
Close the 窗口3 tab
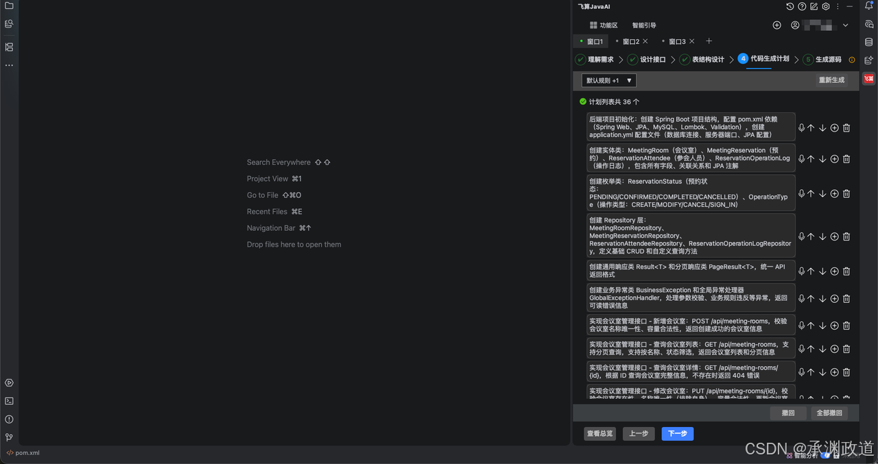pyautogui.click(x=691, y=42)
